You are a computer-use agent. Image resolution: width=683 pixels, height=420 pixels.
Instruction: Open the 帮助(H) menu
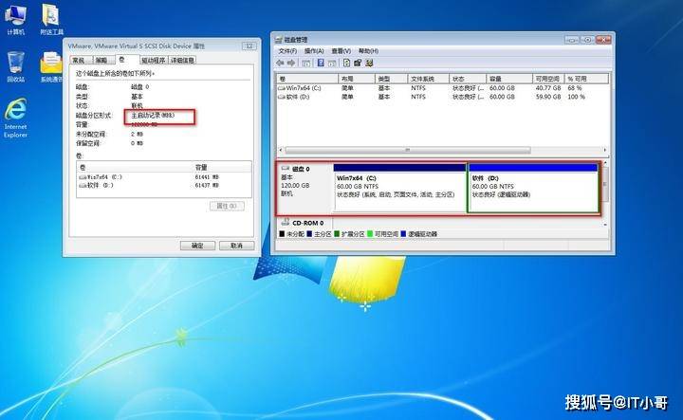[x=368, y=51]
